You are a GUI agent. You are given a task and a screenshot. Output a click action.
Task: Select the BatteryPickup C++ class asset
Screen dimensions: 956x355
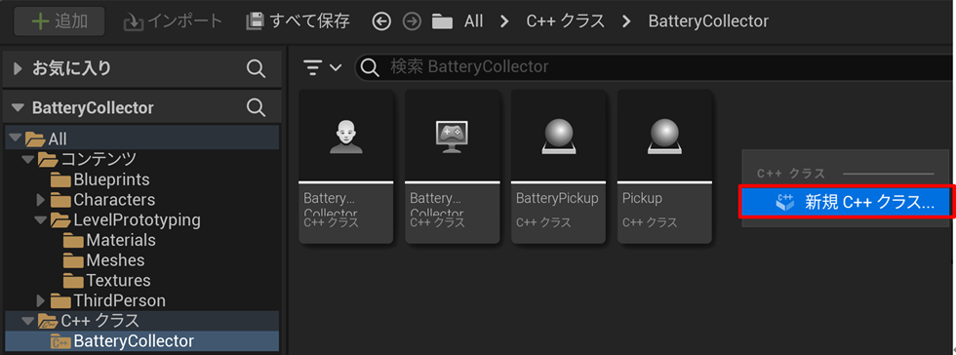pos(558,166)
